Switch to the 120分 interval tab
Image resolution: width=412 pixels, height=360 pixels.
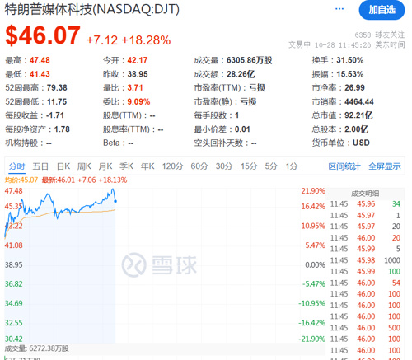[172, 166]
